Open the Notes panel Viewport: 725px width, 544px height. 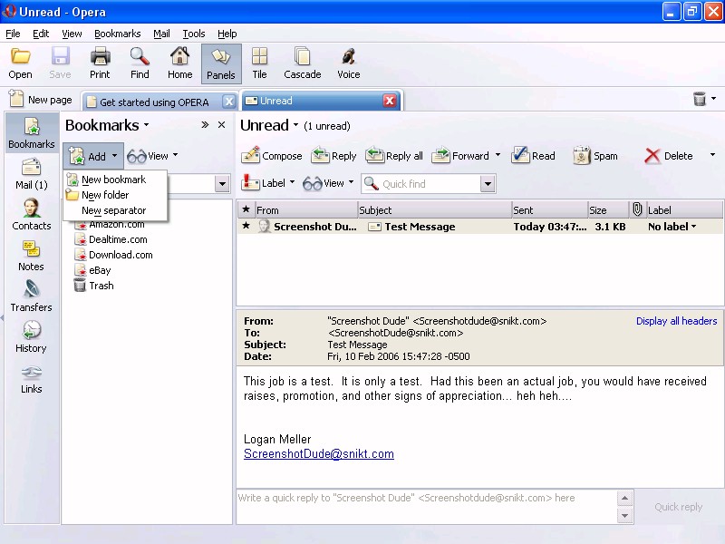31,255
